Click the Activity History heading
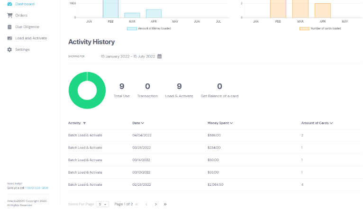 click(91, 42)
